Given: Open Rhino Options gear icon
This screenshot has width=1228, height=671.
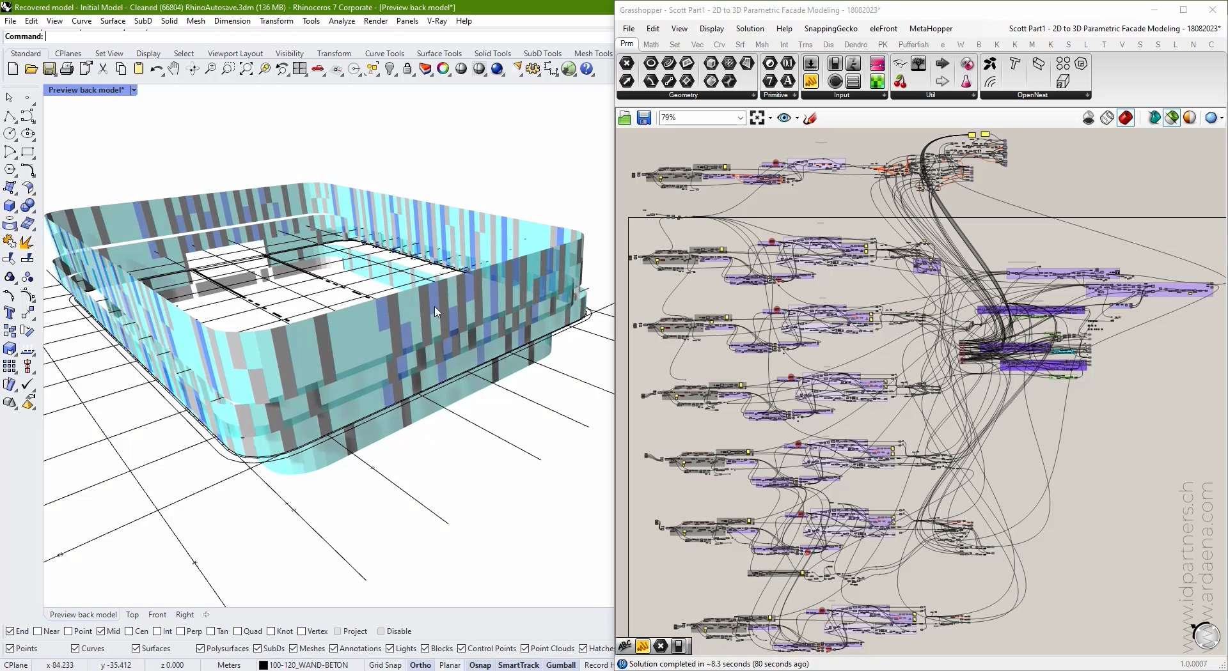Looking at the screenshot, I should tap(533, 69).
